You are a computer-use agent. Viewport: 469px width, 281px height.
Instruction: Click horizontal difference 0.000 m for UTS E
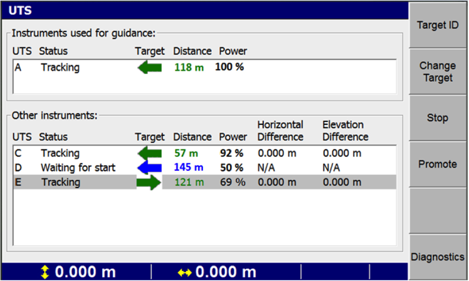[x=277, y=182]
